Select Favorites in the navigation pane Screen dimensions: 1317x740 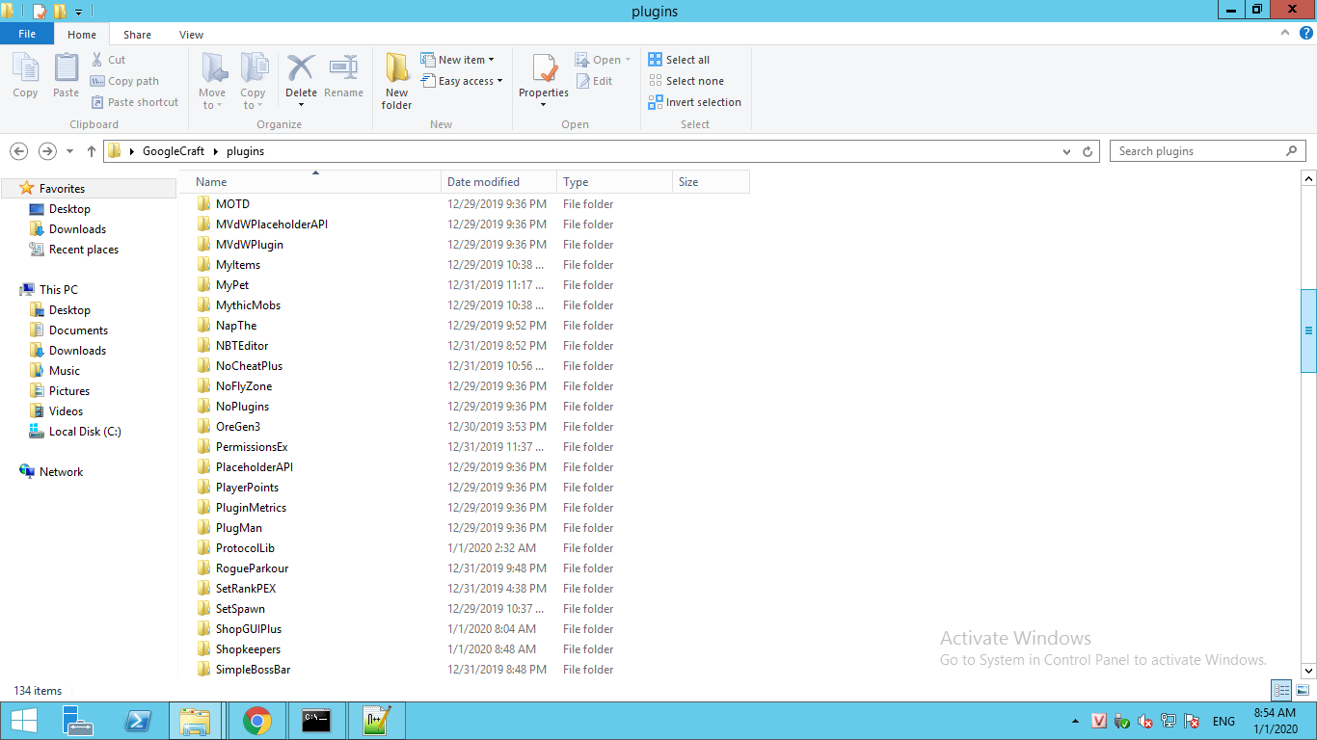click(62, 189)
